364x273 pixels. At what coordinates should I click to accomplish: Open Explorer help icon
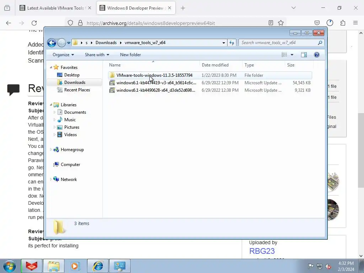pos(316,55)
